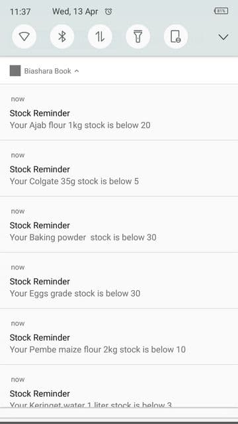238x424 pixels.
Task: Open Eggs grade stock reminder
Action: 119,281
